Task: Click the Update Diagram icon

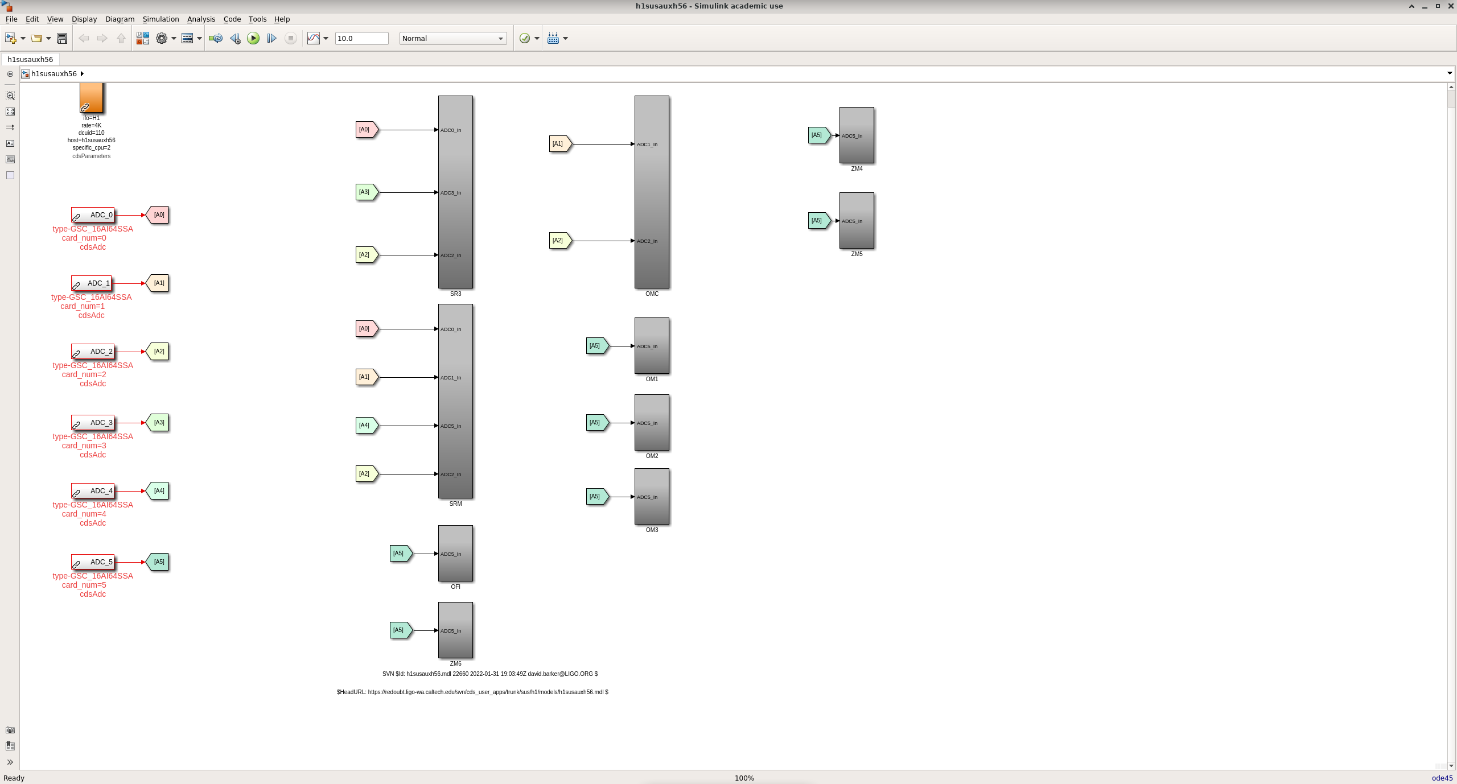Action: [x=215, y=38]
